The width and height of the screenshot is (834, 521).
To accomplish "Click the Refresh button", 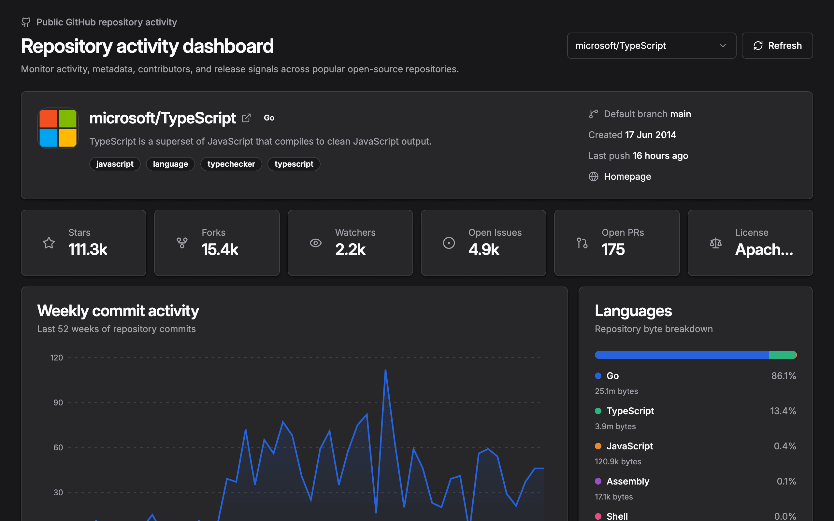I will point(777,46).
